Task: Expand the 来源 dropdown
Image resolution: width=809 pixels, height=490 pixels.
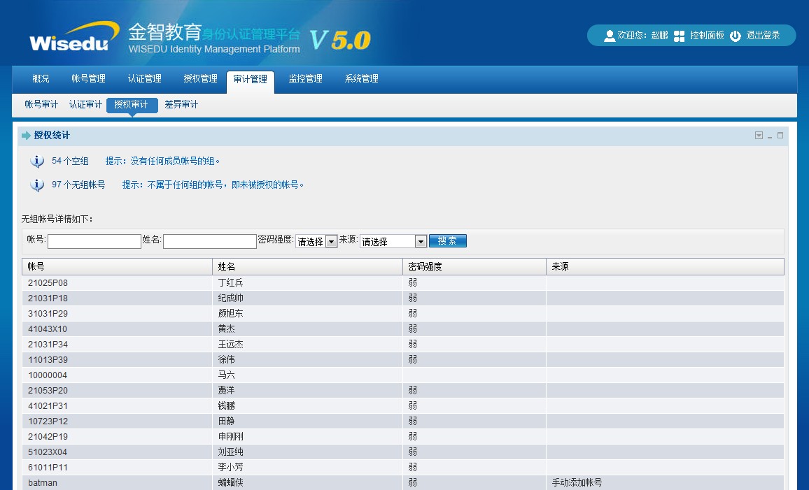Action: pyautogui.click(x=421, y=241)
